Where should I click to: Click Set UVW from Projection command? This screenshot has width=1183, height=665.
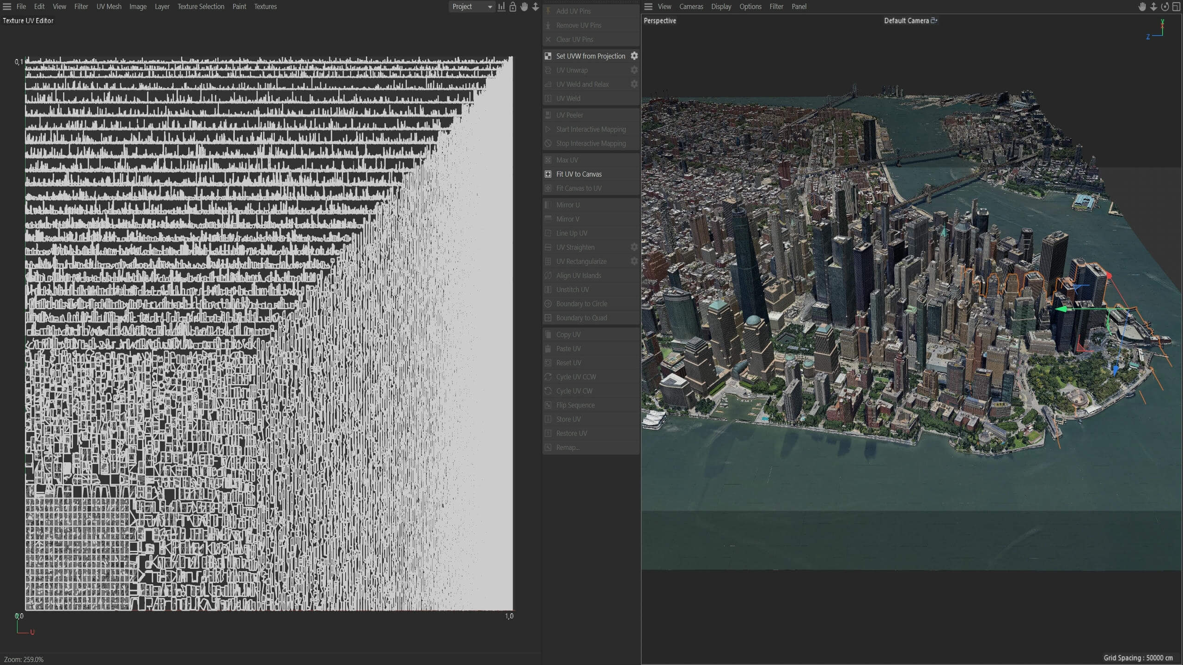[x=591, y=56]
